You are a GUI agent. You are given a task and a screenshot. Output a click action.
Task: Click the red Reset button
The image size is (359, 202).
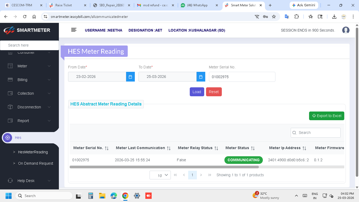(214, 92)
